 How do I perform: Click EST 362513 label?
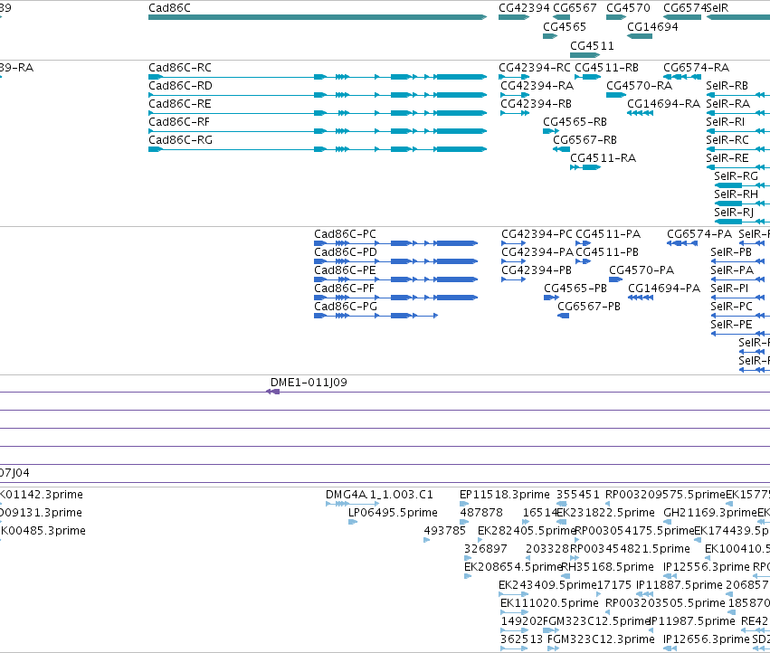coord(521,639)
